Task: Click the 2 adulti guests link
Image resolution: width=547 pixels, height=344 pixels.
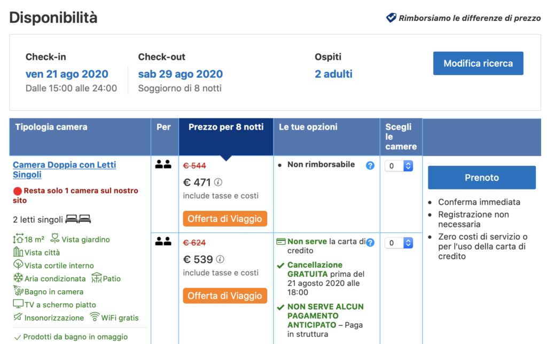Action: [x=333, y=74]
